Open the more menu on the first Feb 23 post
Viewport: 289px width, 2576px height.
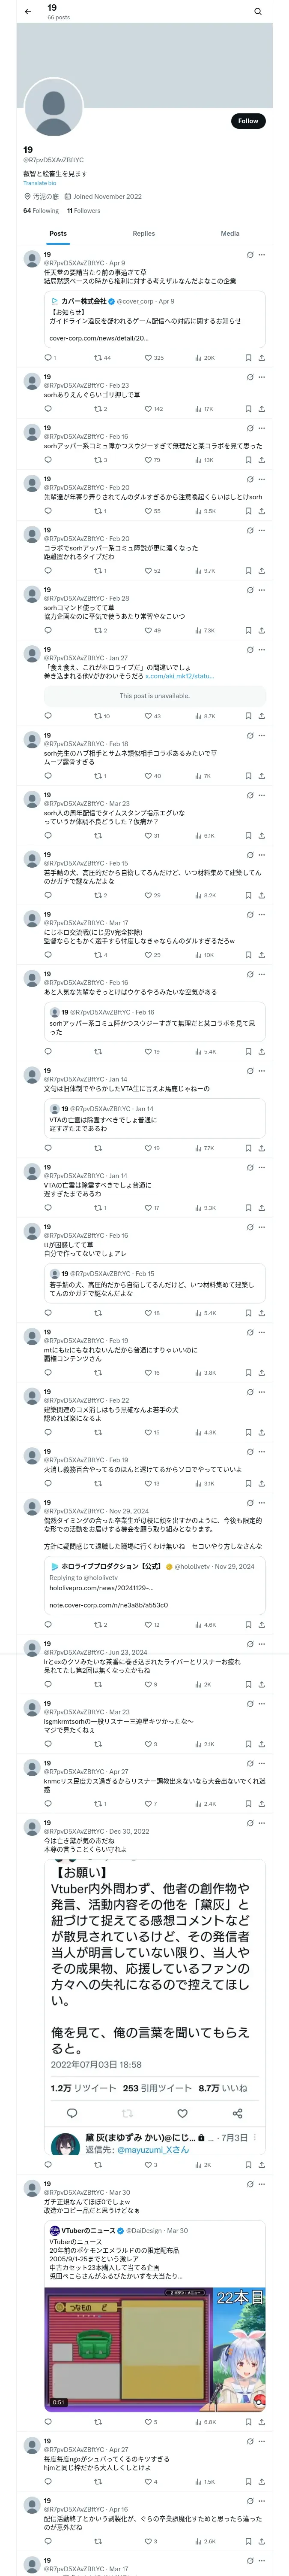pos(261,377)
